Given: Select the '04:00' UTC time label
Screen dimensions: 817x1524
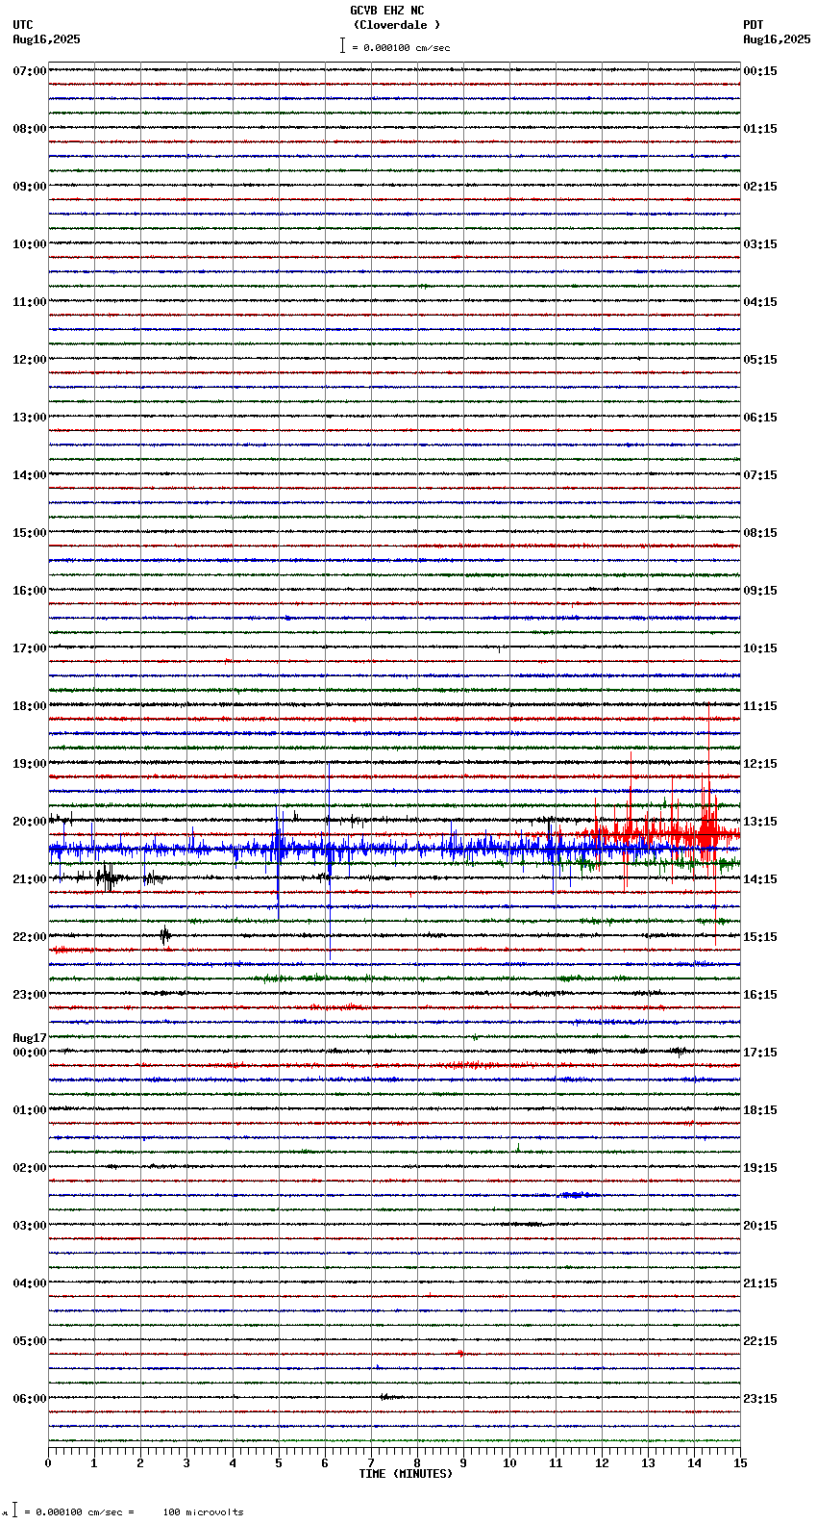Looking at the screenshot, I should [x=30, y=1283].
